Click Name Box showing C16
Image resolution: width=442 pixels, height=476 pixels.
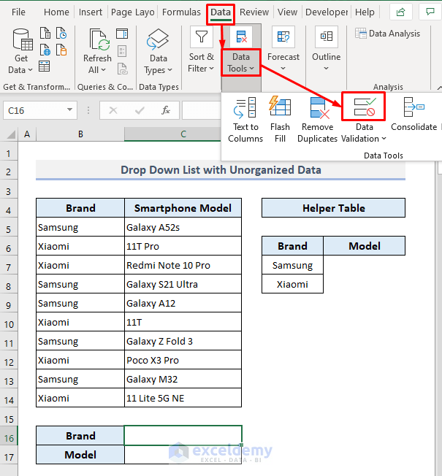tap(34, 110)
